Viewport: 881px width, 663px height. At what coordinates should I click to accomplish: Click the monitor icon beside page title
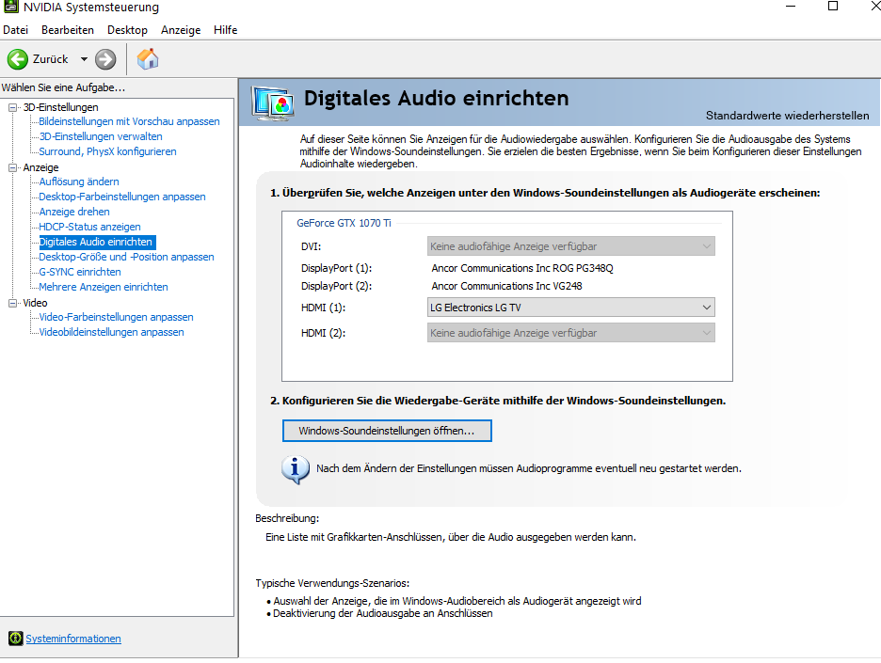pos(273,103)
